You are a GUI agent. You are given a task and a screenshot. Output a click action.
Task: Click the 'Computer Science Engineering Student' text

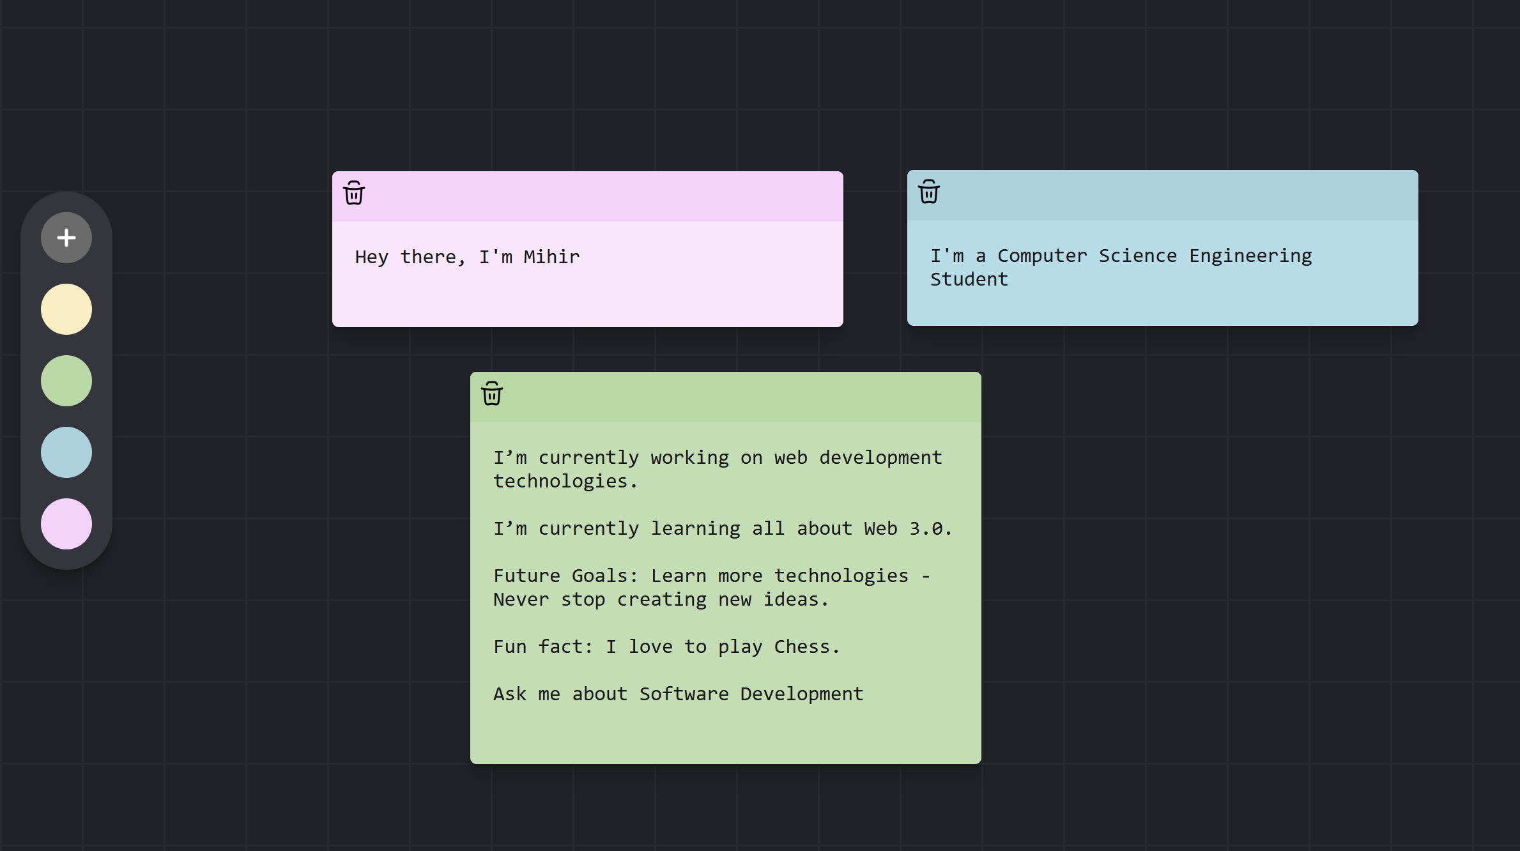point(1120,267)
